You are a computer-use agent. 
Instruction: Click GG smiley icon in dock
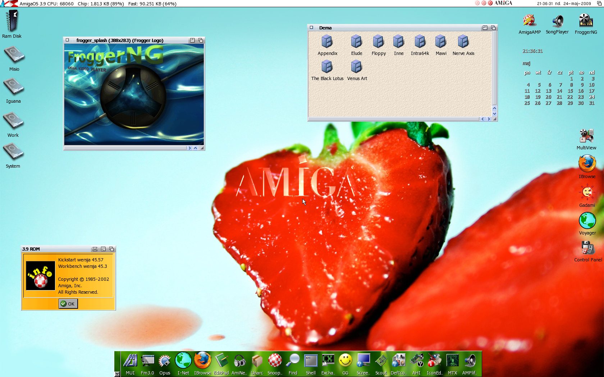(345, 363)
